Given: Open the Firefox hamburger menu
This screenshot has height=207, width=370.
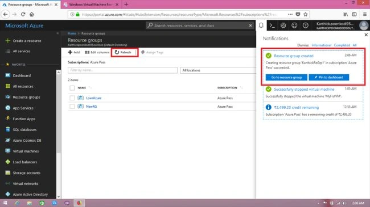Looking at the screenshot, I should [365, 14].
